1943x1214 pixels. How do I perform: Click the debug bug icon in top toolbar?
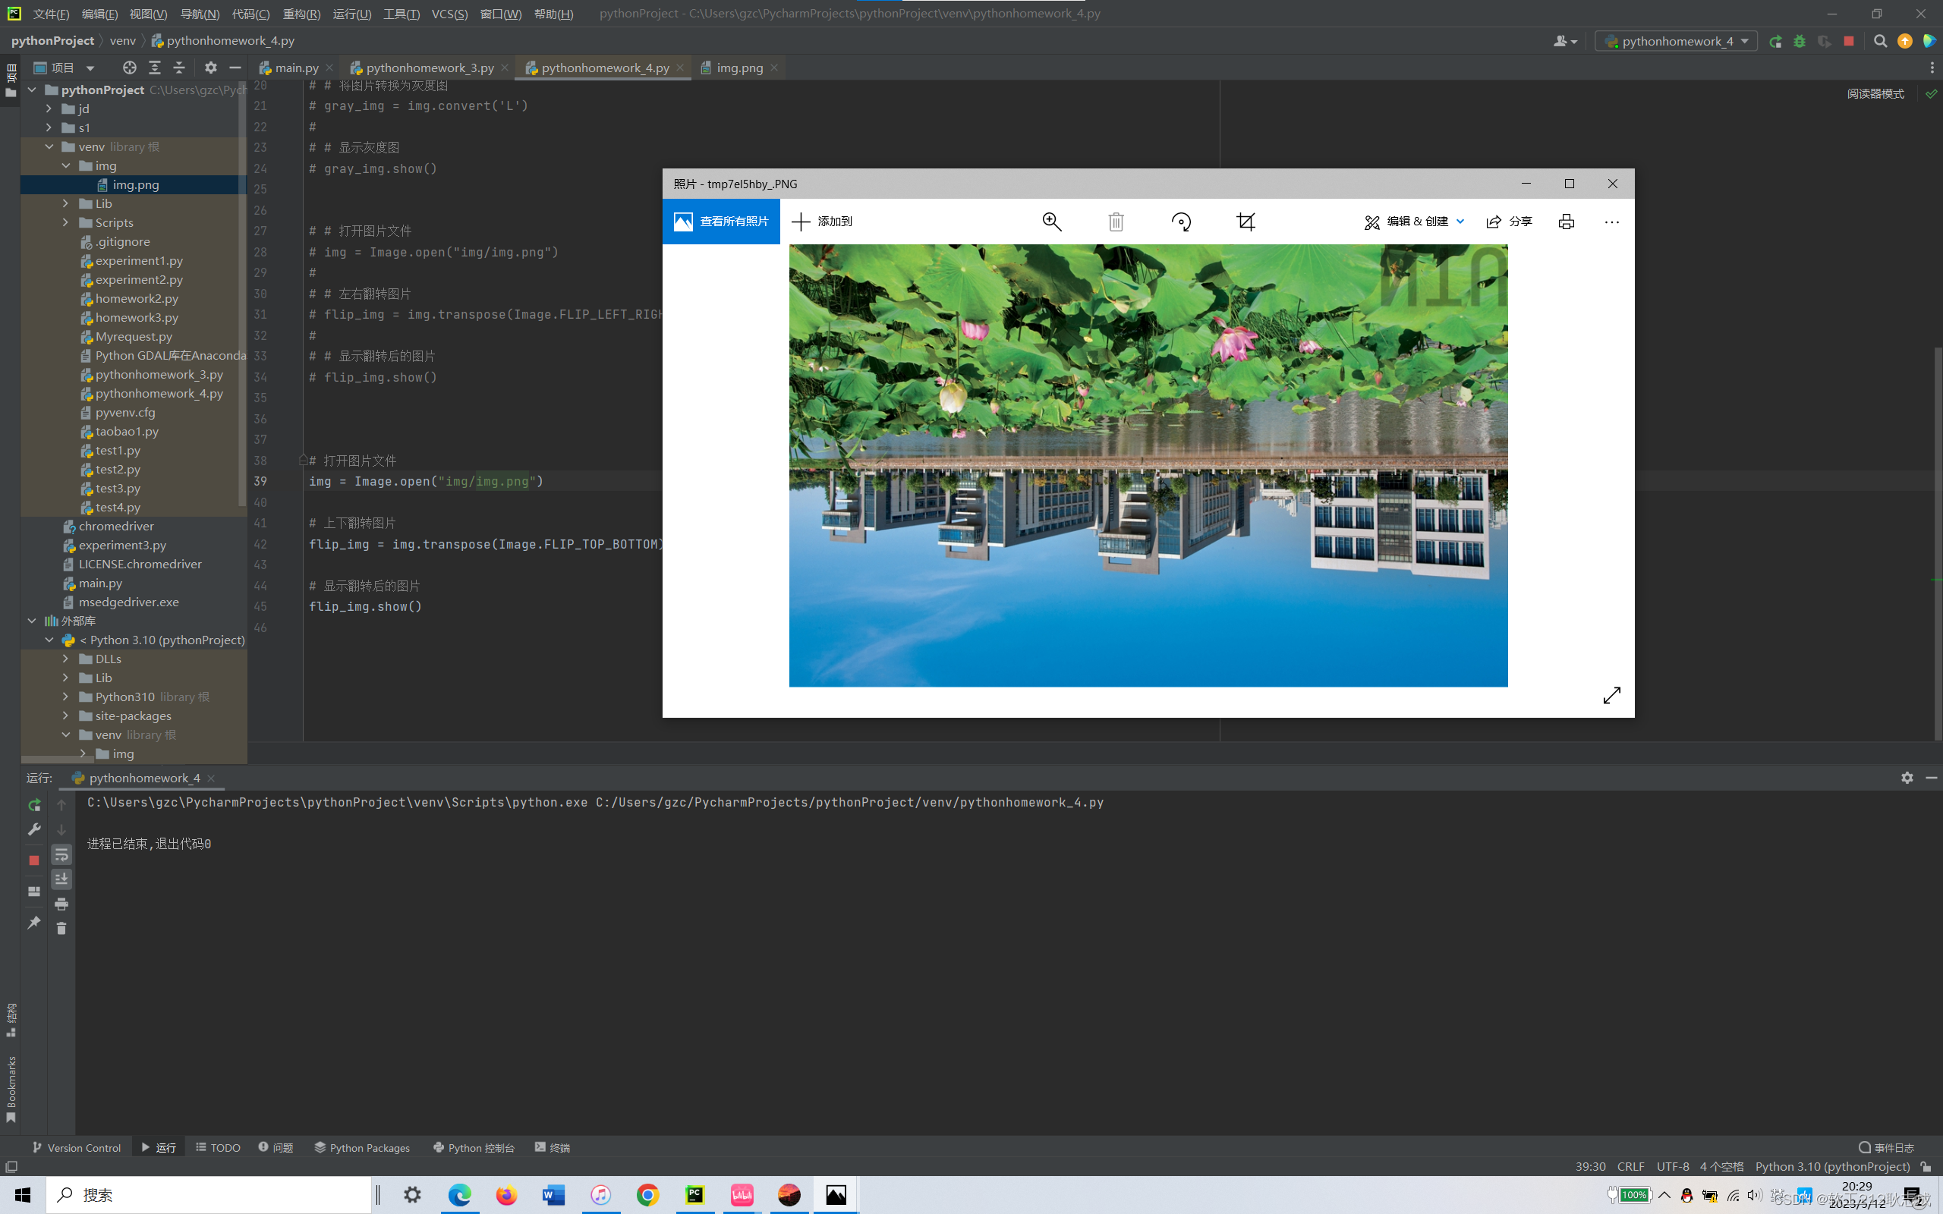click(1800, 41)
